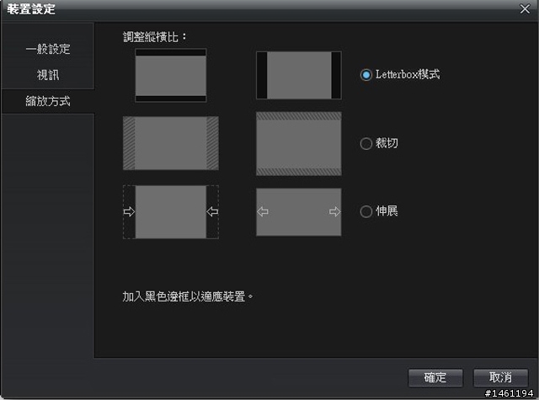
Task: Select the Letterbox模式 radio button
Action: 366,75
